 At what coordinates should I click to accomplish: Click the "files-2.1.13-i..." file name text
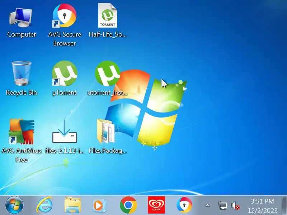point(65,150)
